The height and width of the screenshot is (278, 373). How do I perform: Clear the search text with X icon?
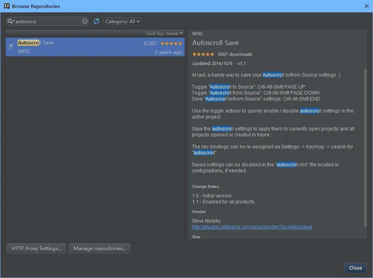pos(85,22)
